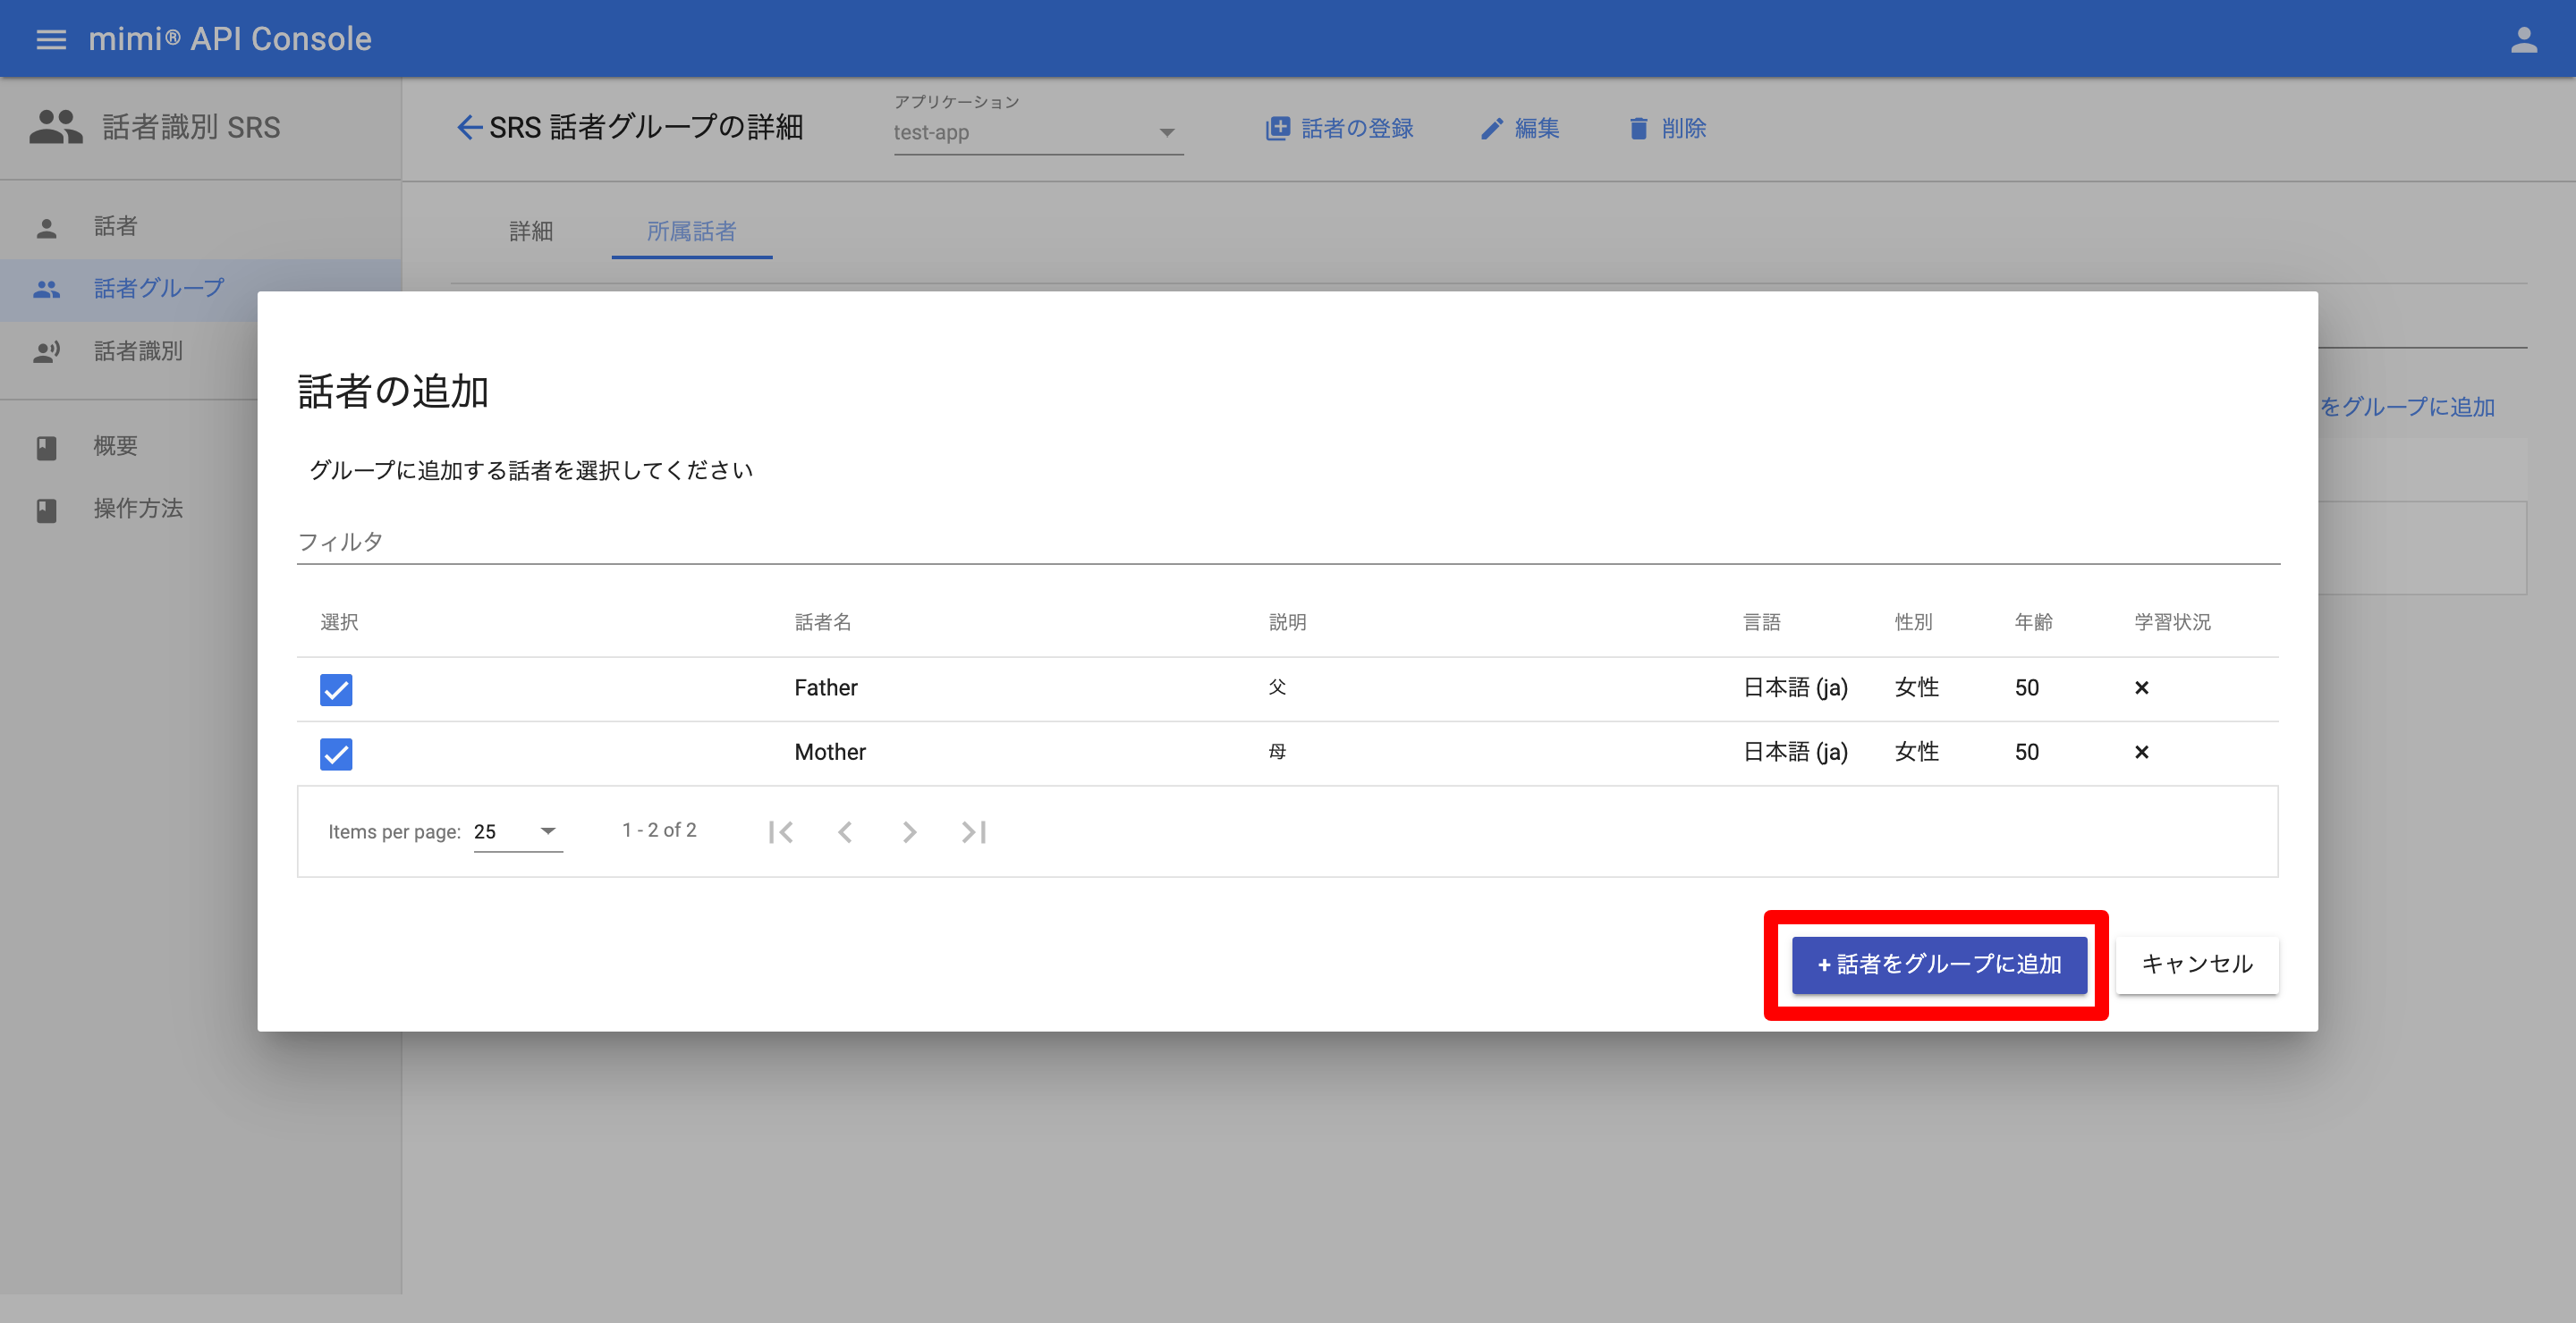Click the 概要 book icon in sidebar
The image size is (2576, 1323).
coord(46,448)
